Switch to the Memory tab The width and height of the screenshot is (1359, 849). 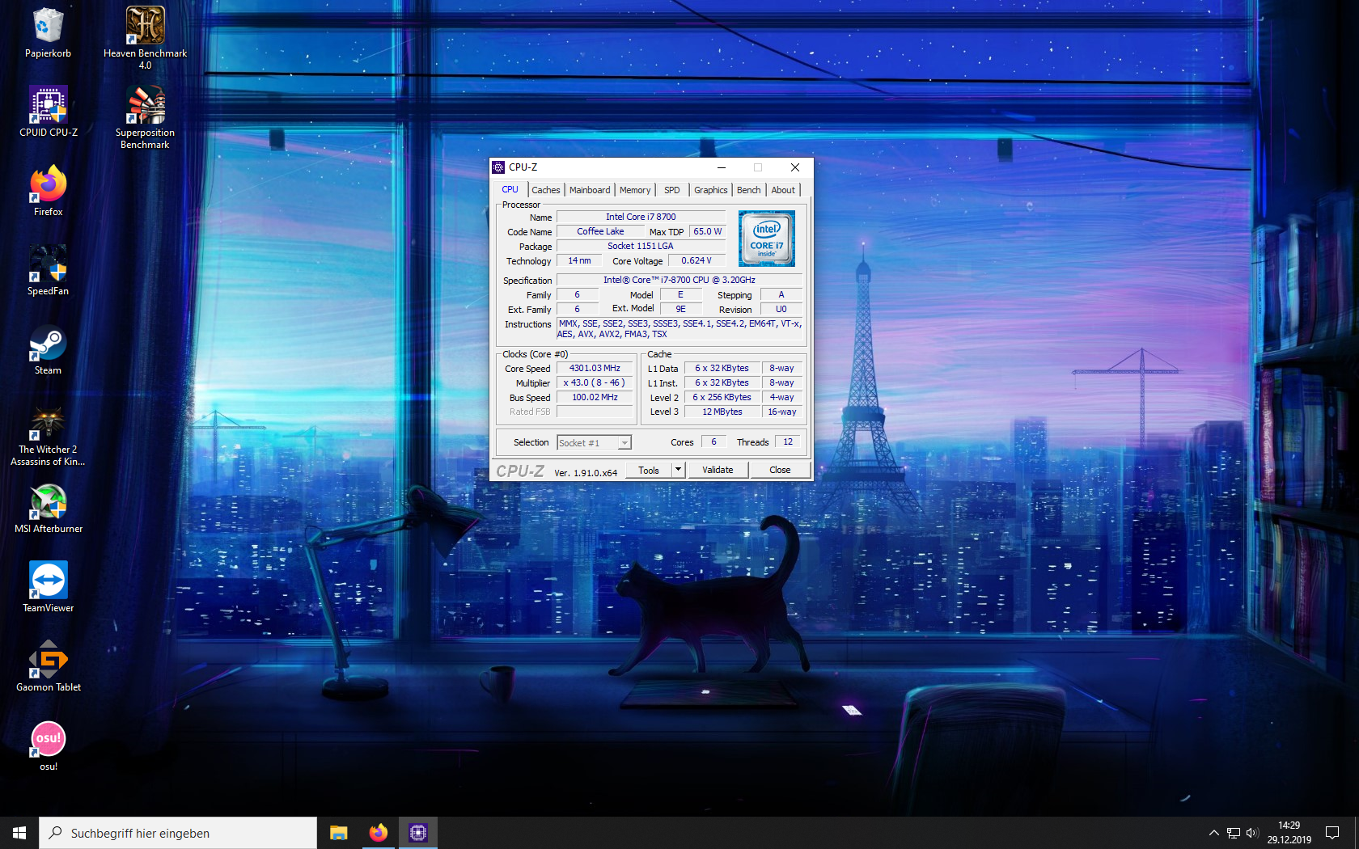coord(635,190)
